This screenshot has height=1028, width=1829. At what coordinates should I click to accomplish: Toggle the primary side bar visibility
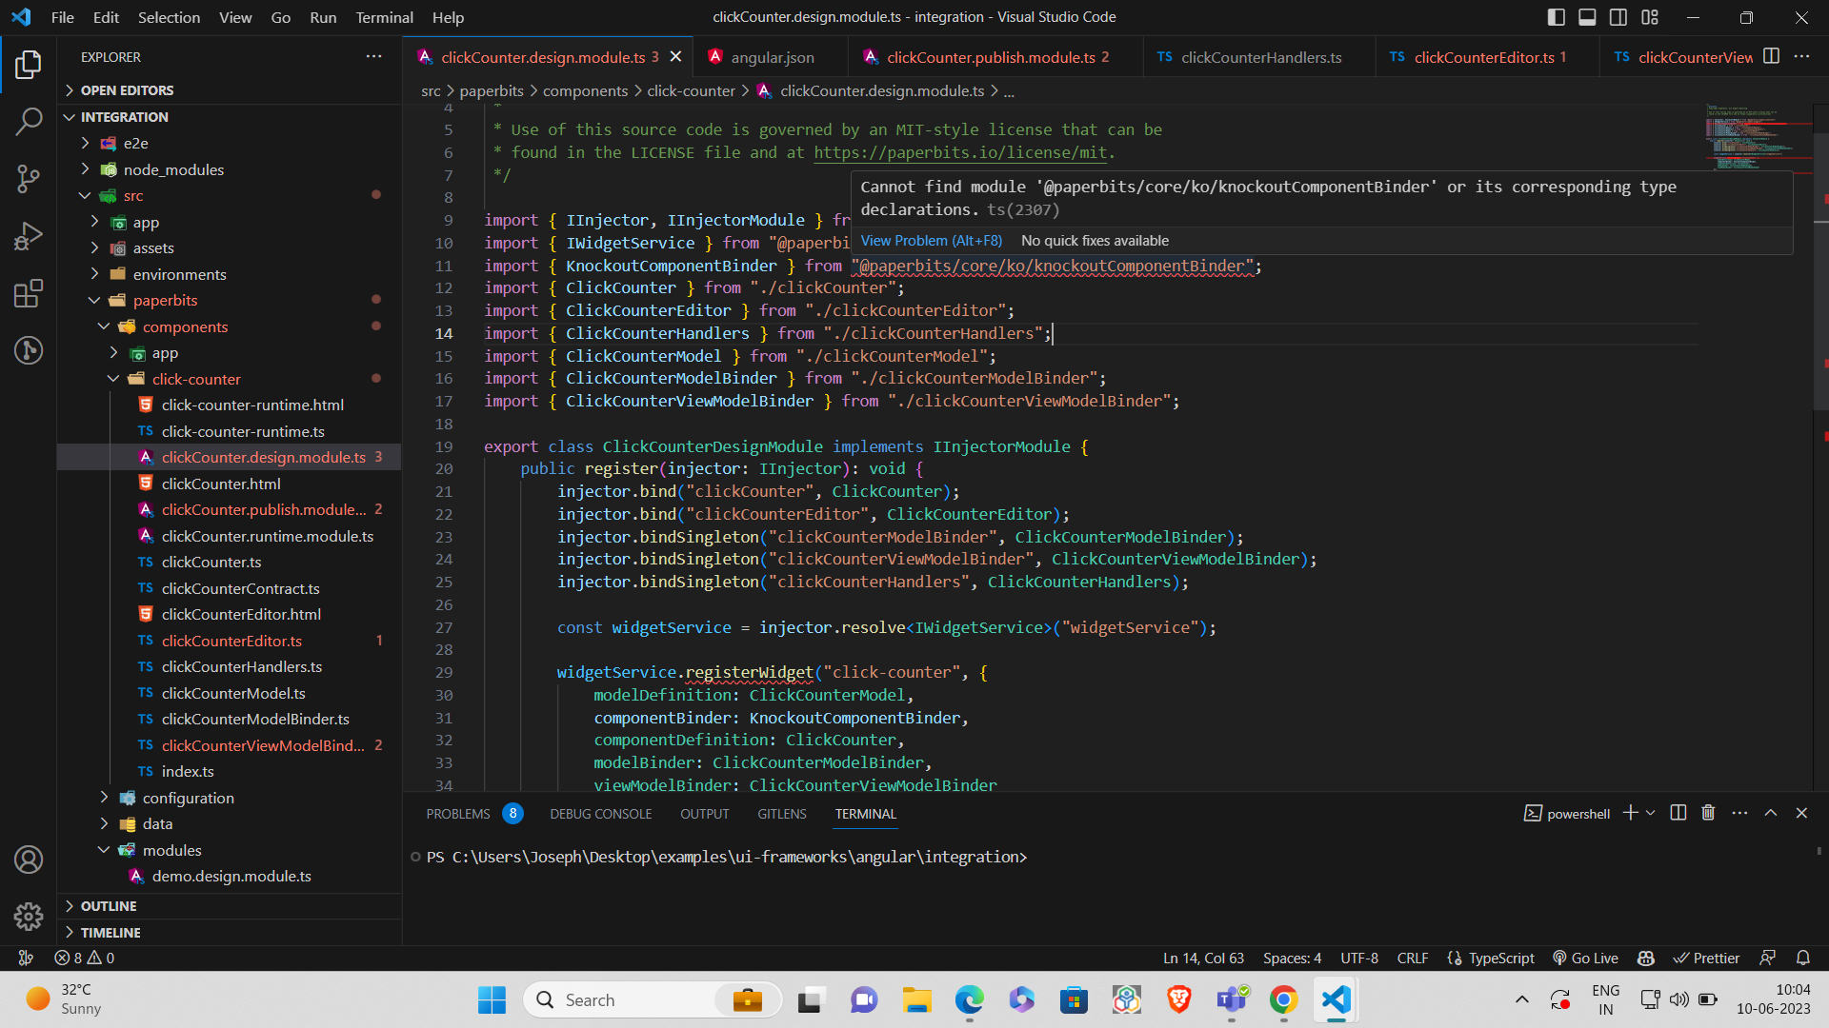1556,16
